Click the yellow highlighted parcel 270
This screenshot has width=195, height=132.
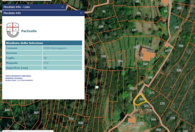[139, 100]
